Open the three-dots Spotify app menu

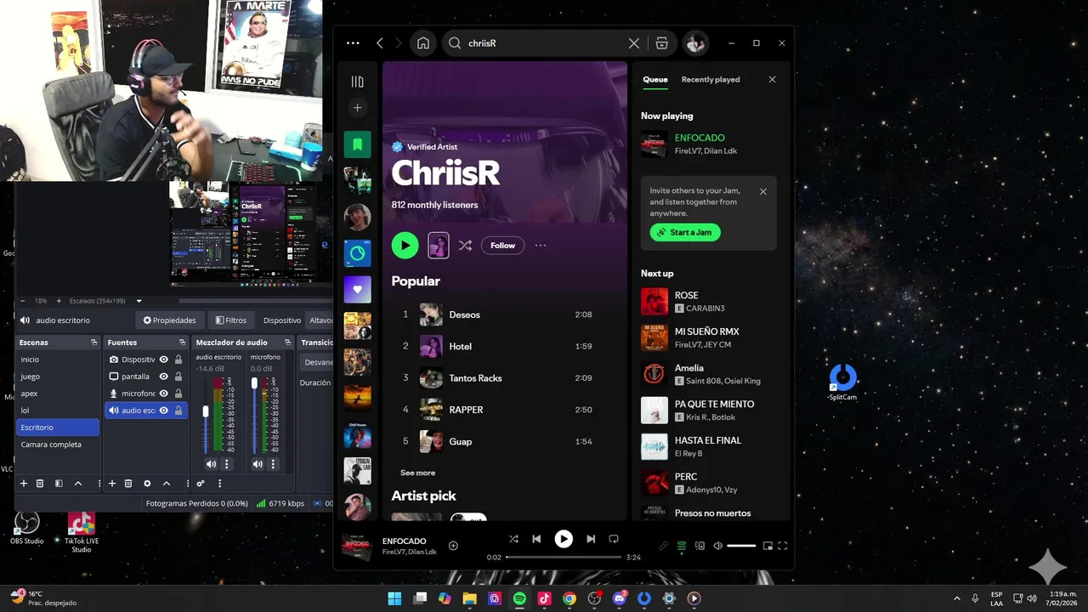[353, 43]
